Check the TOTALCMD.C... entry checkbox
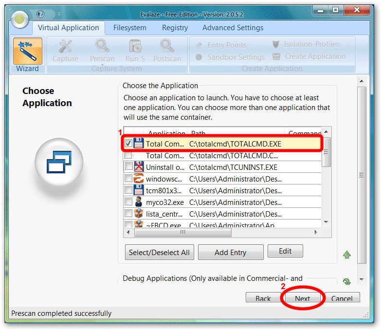The width and height of the screenshot is (381, 330). 128,155
